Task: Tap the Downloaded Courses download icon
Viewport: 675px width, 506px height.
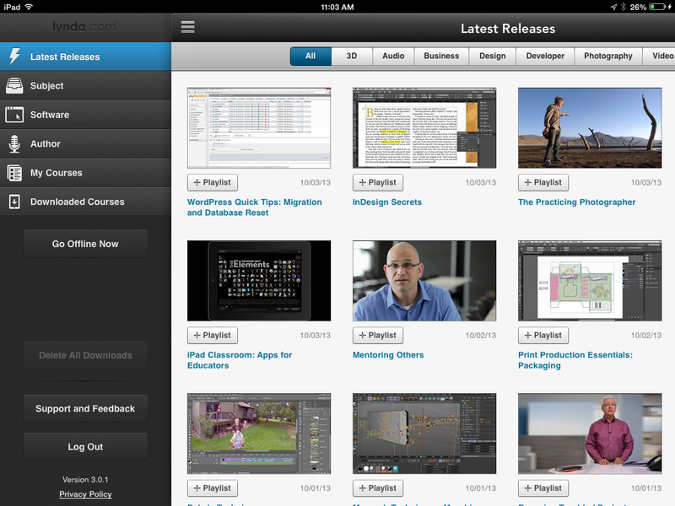Action: tap(14, 202)
